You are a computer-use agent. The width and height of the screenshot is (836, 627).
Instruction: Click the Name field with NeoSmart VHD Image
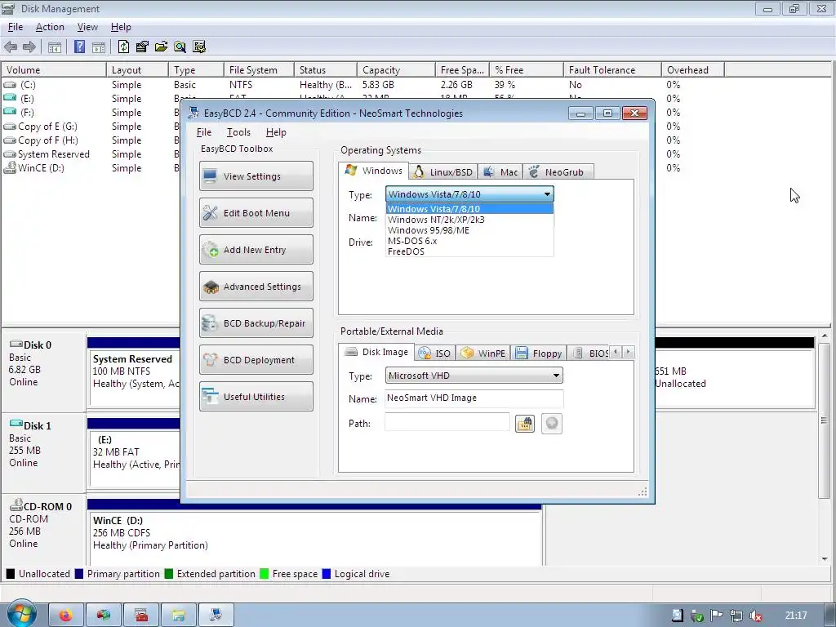pyautogui.click(x=474, y=398)
